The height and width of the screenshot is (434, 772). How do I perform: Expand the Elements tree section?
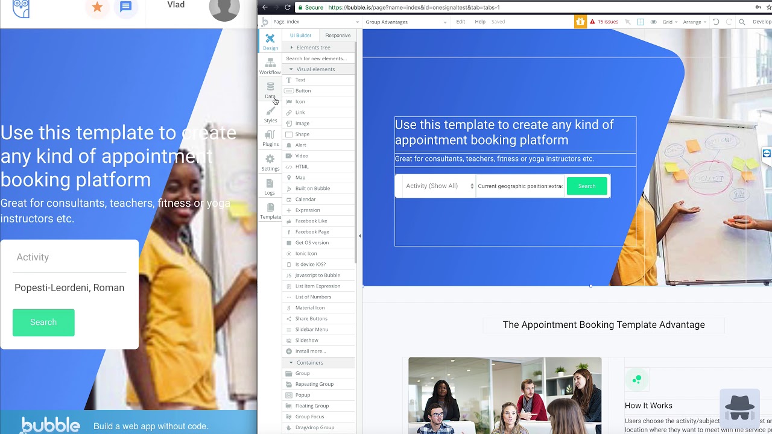[x=319, y=48]
